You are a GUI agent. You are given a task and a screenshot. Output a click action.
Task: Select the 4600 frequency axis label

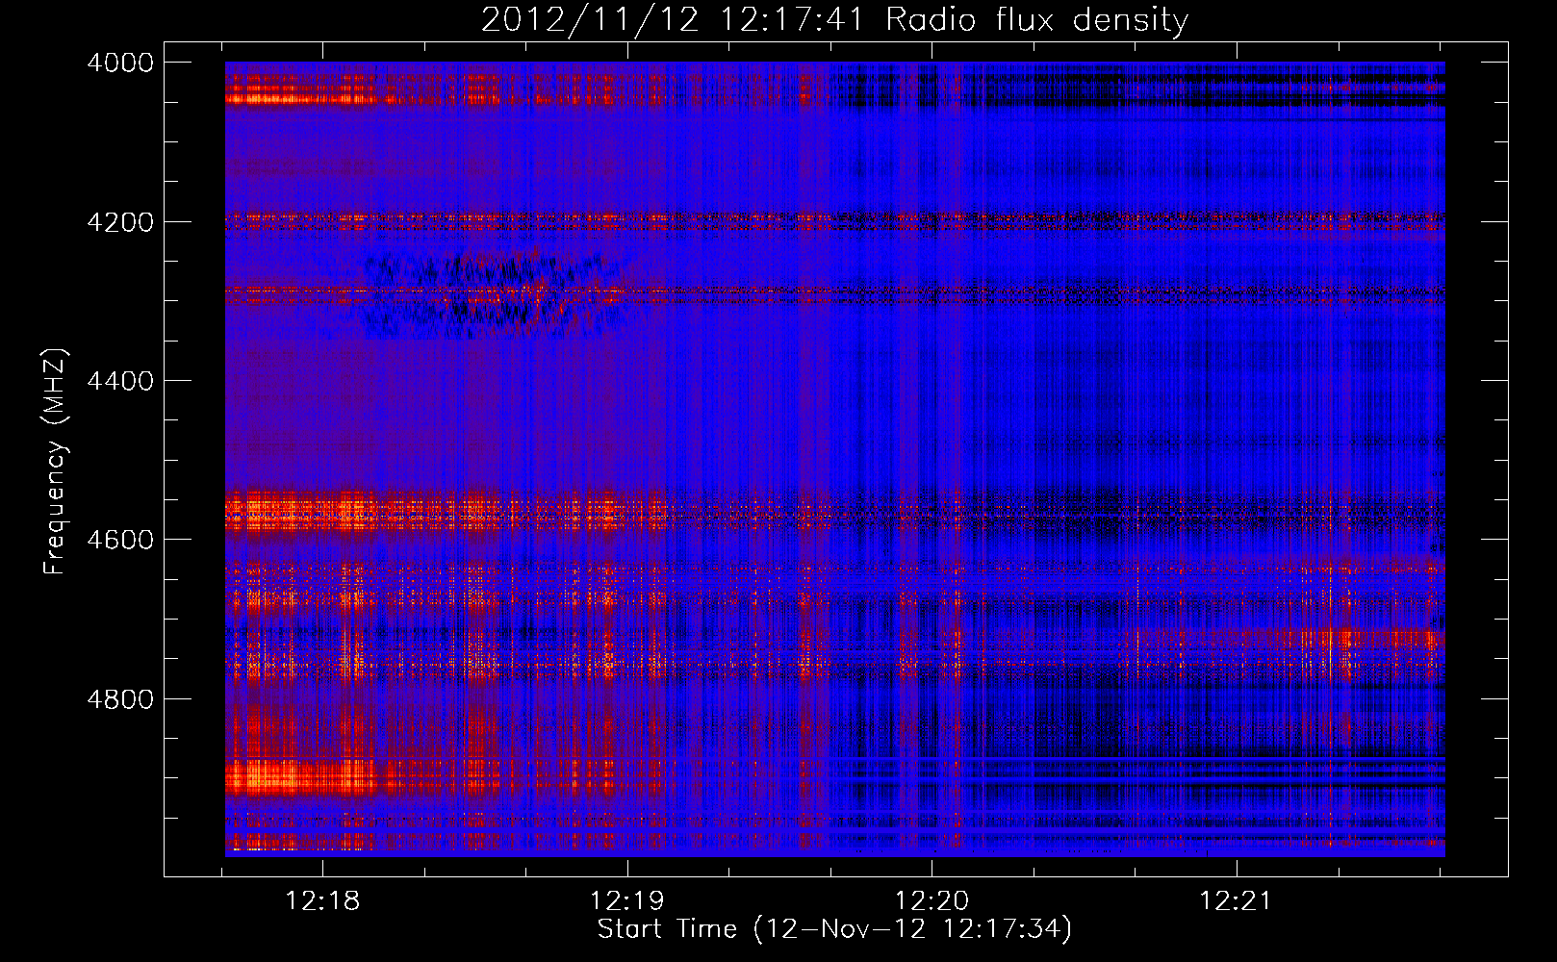coord(120,540)
